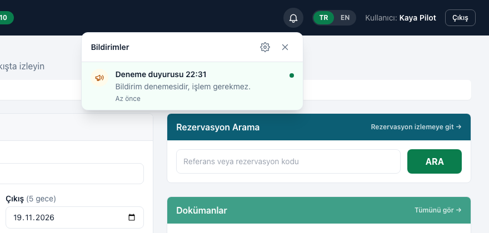This screenshot has width=489, height=233.
Task: Click the Dokümanlar section header
Action: [202, 210]
